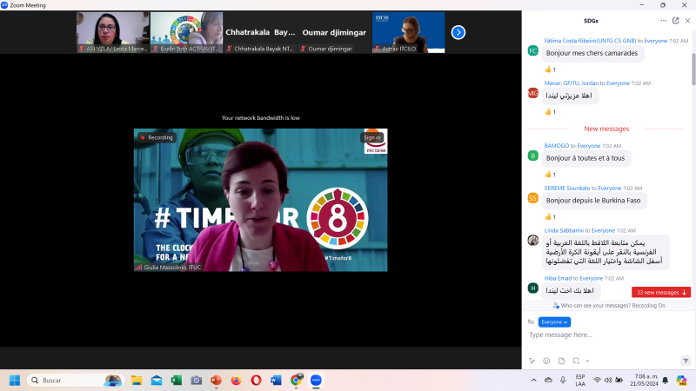Show hidden system tray icons
Viewport: 696px width, 391px height.
(534, 381)
